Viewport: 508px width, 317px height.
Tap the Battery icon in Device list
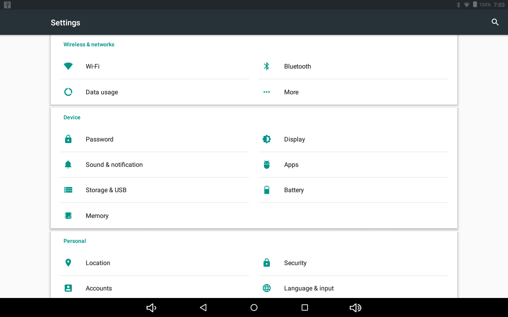(x=267, y=190)
